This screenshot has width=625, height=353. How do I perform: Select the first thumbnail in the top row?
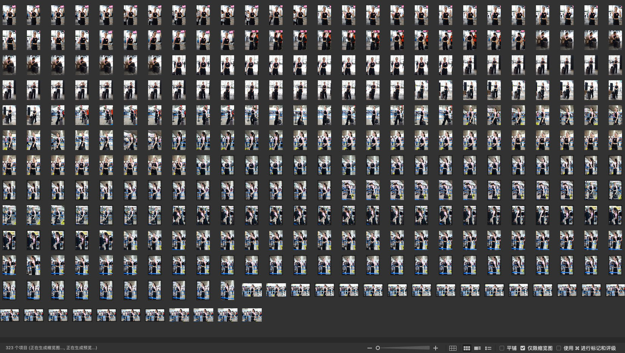tap(9, 15)
